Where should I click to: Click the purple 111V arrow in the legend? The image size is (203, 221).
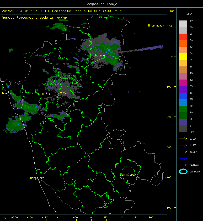click(183, 145)
